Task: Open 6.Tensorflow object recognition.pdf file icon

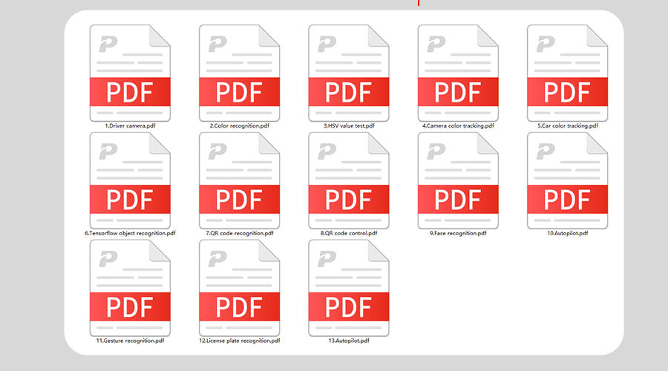Action: click(130, 180)
